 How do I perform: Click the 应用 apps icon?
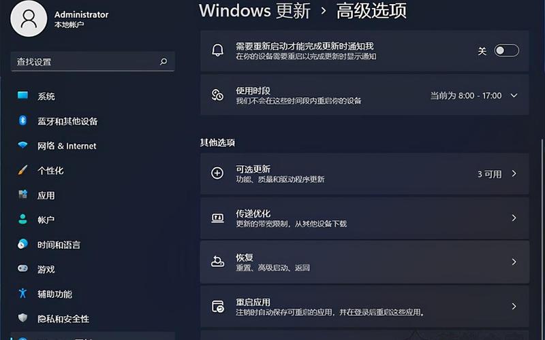23,194
